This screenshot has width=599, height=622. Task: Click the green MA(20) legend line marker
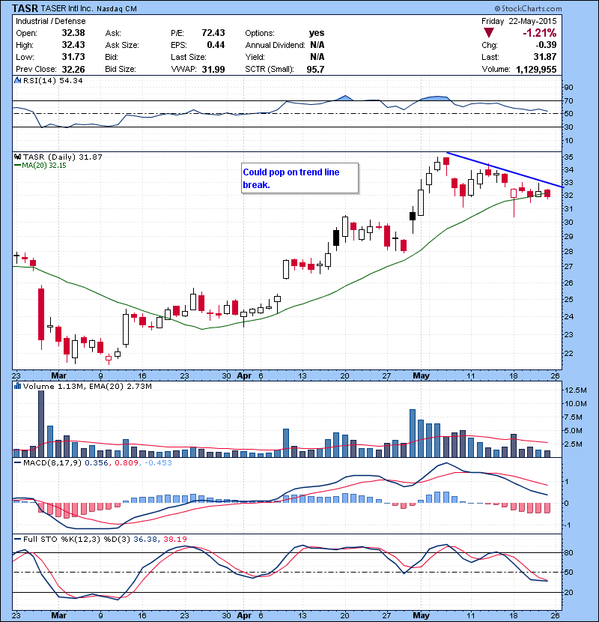pyautogui.click(x=17, y=165)
